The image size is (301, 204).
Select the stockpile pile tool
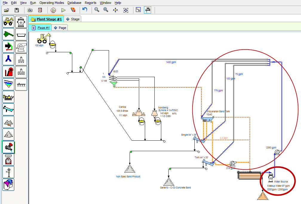point(8,135)
